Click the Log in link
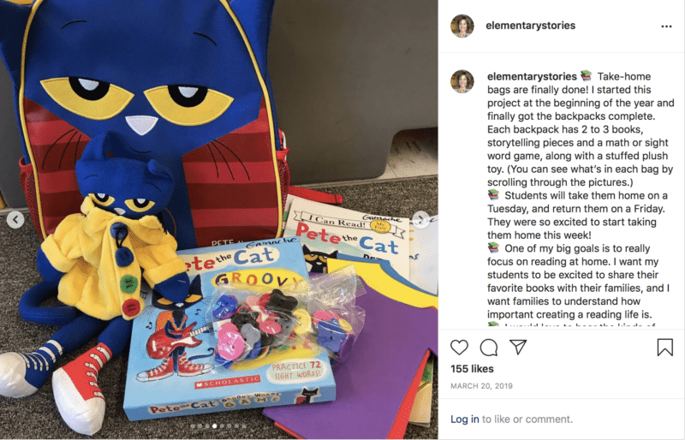 tap(464, 419)
